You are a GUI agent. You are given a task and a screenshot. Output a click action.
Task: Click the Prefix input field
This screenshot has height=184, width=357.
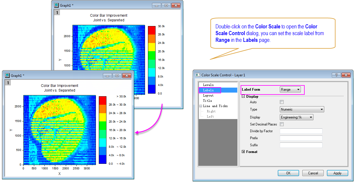[x=301, y=138]
